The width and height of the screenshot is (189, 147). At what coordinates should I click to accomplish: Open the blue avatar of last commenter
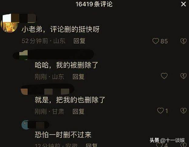click(25, 125)
